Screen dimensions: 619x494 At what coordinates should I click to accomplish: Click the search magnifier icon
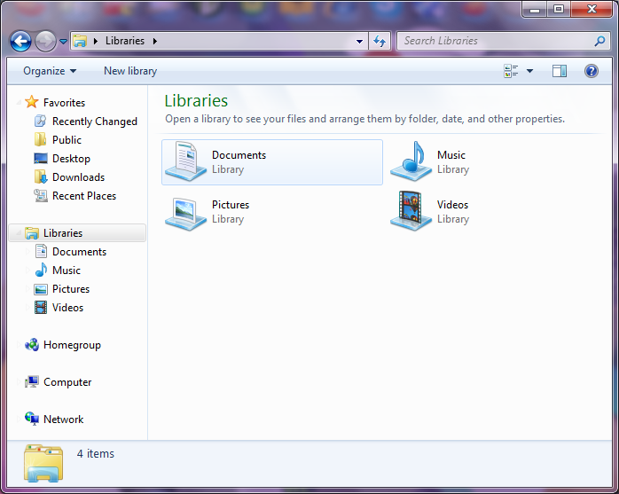pyautogui.click(x=599, y=41)
